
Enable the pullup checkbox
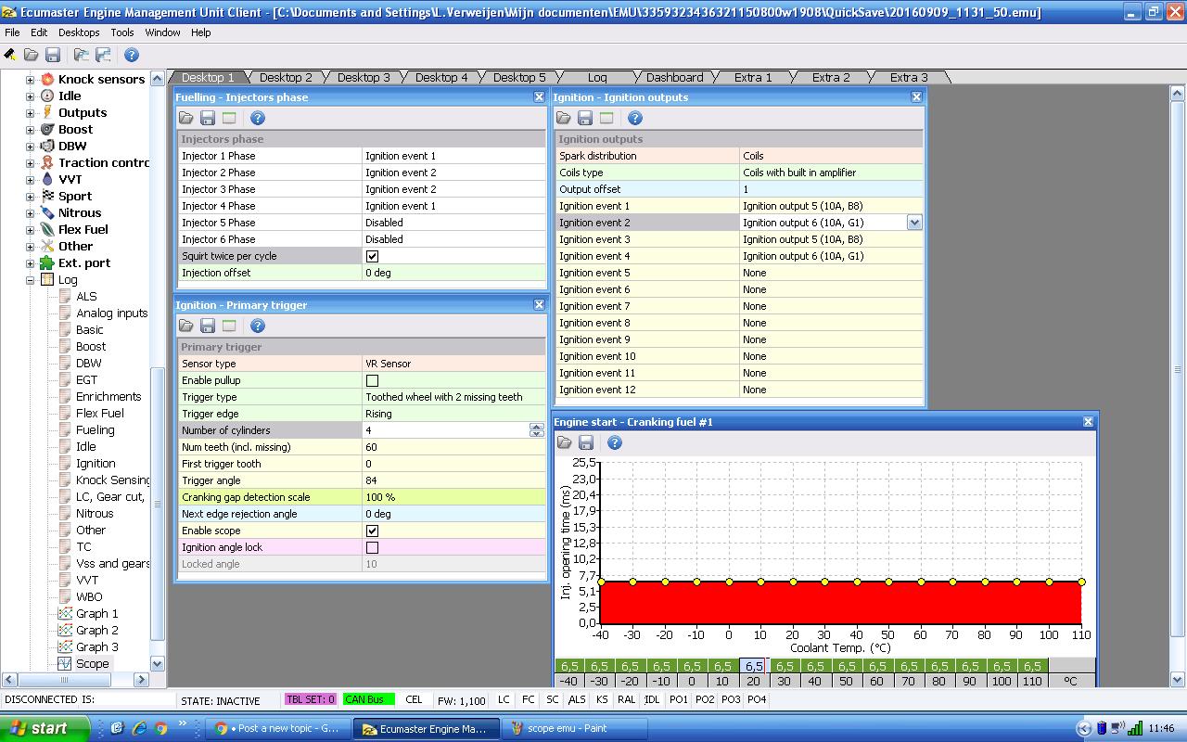point(372,380)
